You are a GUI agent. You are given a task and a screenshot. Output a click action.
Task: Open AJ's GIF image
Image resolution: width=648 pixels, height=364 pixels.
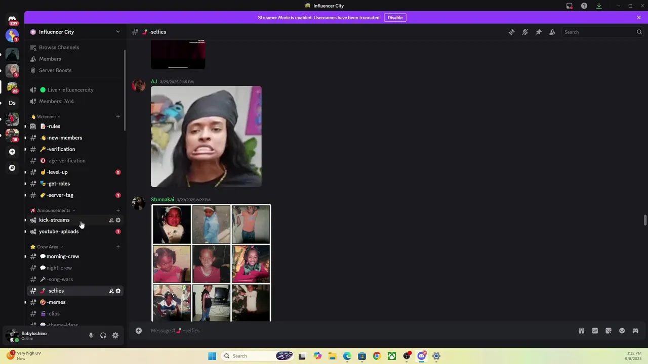(x=206, y=136)
